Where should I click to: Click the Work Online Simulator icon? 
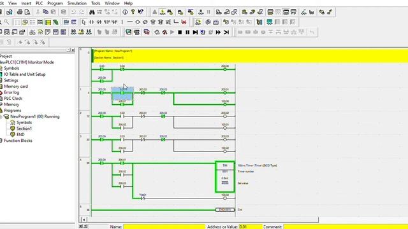(129, 32)
